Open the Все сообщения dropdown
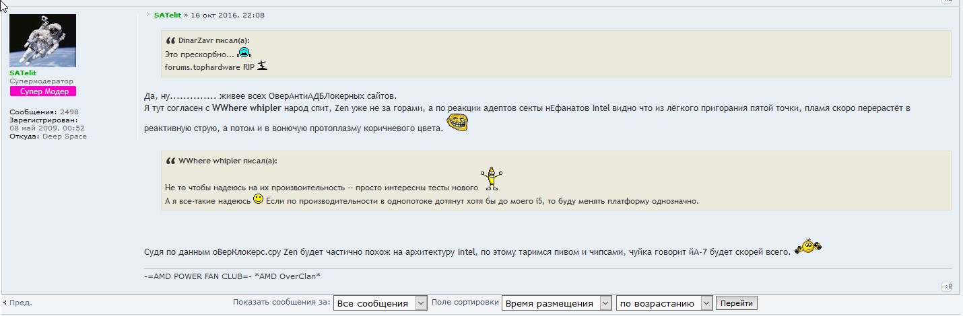 click(x=380, y=303)
